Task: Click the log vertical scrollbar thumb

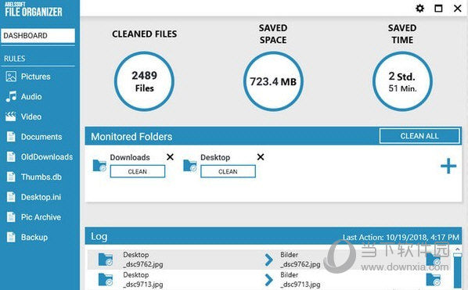Action: click(458, 270)
